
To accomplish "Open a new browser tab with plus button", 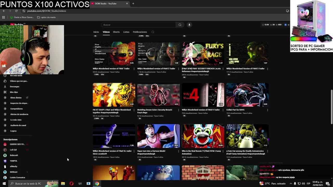I will pos(133,4).
